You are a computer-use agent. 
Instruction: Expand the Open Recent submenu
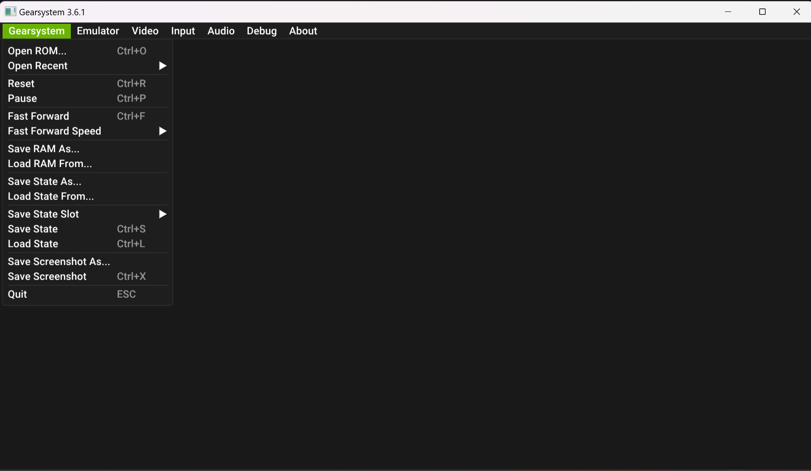(87, 66)
